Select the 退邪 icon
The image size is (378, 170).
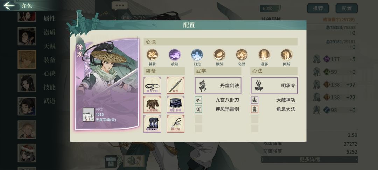tap(264, 55)
